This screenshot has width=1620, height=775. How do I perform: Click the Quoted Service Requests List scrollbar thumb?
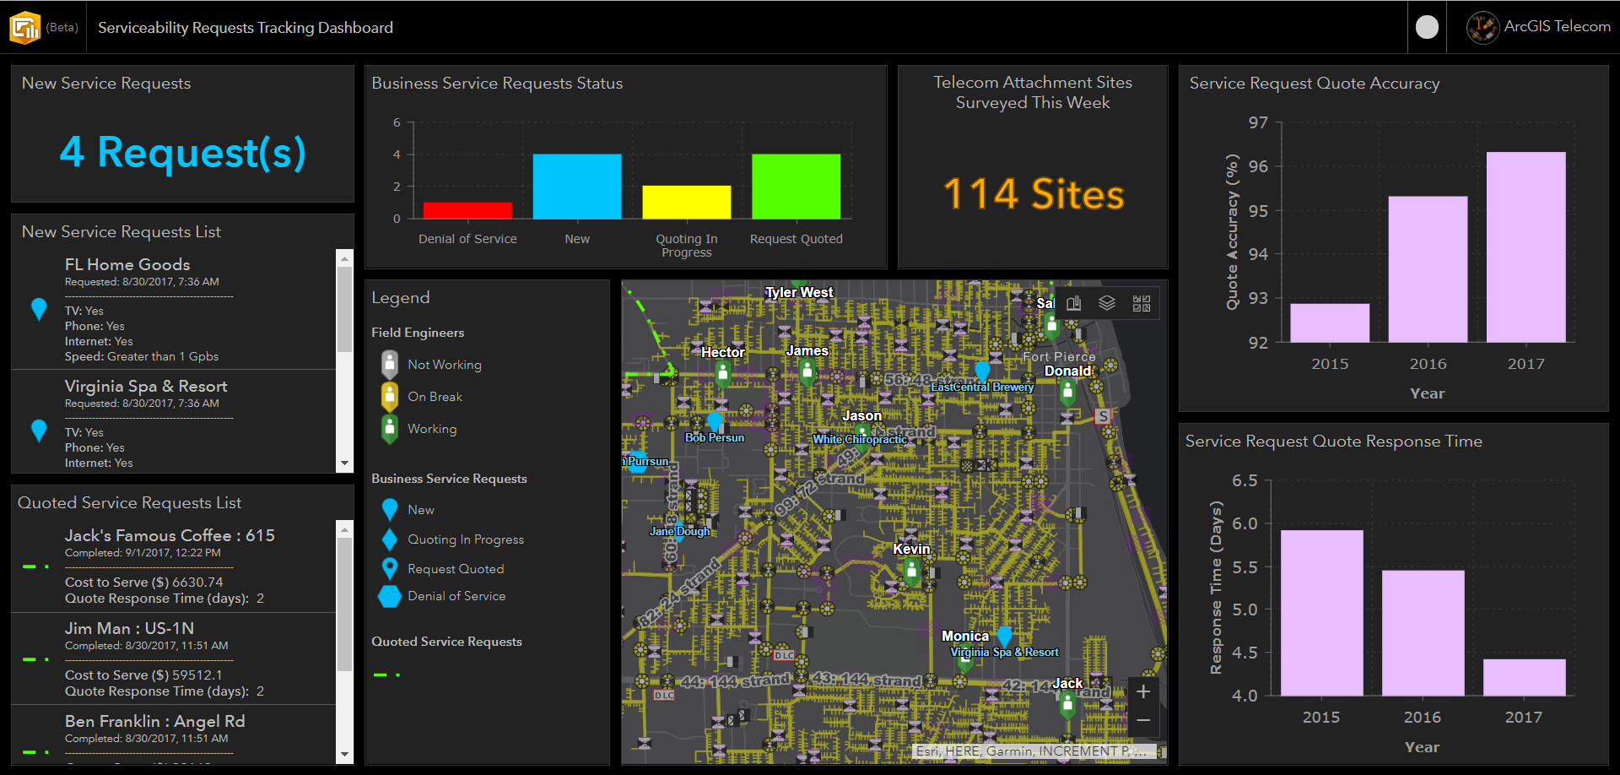344,604
